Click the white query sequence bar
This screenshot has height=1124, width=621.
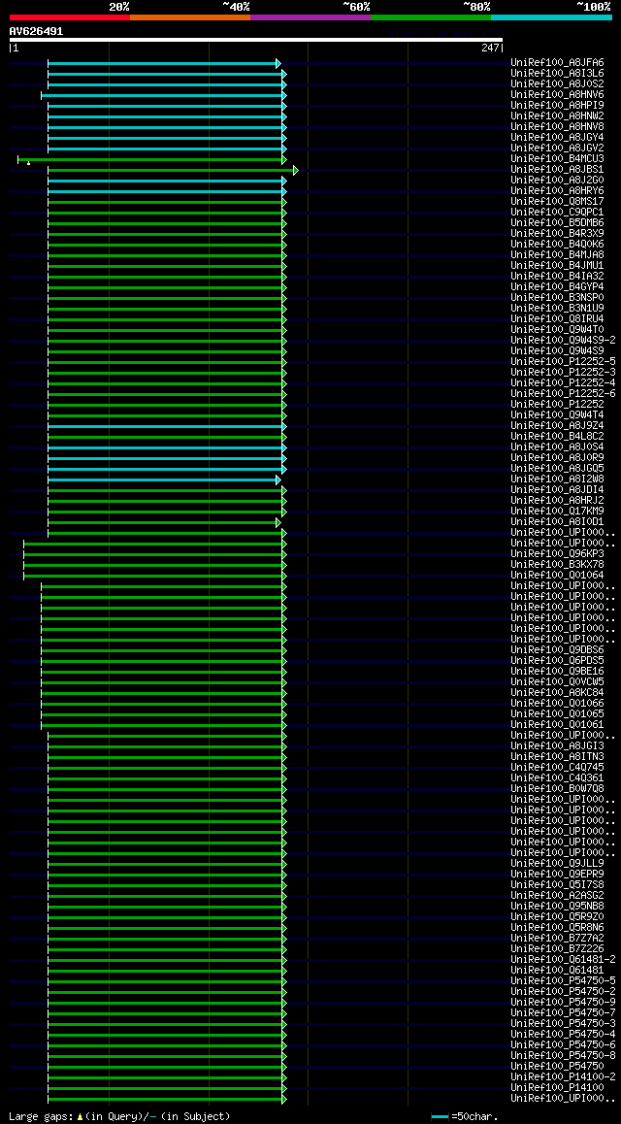pos(256,40)
